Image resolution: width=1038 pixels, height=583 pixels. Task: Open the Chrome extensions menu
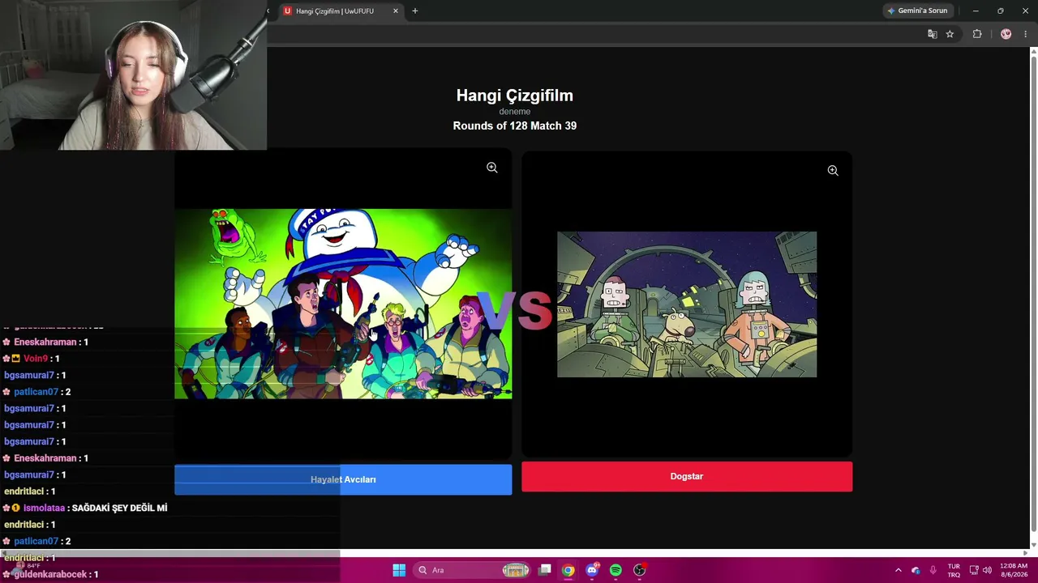977,34
